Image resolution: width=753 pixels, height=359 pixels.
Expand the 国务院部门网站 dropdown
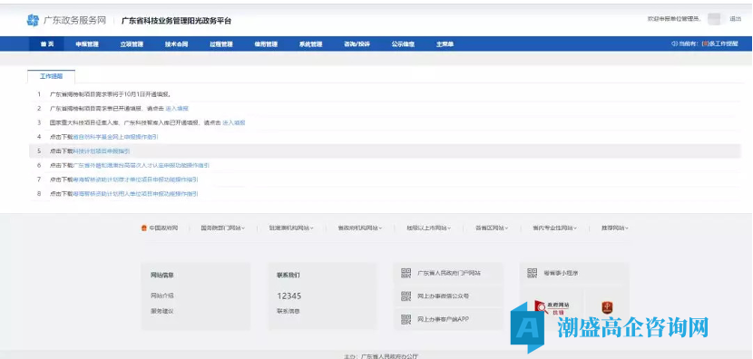point(222,228)
